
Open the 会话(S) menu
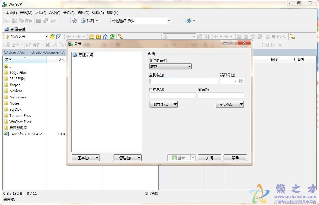point(68,13)
